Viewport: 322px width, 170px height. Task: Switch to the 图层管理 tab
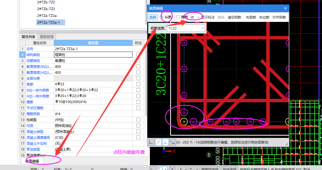coord(46,37)
